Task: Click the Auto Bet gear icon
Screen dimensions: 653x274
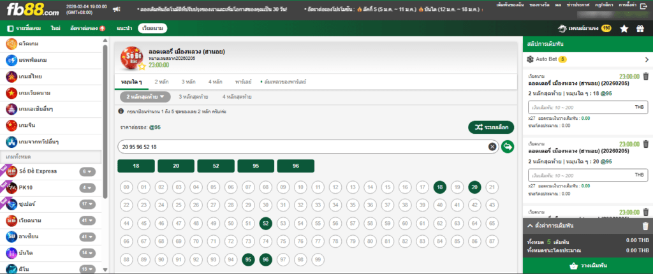Action: point(531,59)
